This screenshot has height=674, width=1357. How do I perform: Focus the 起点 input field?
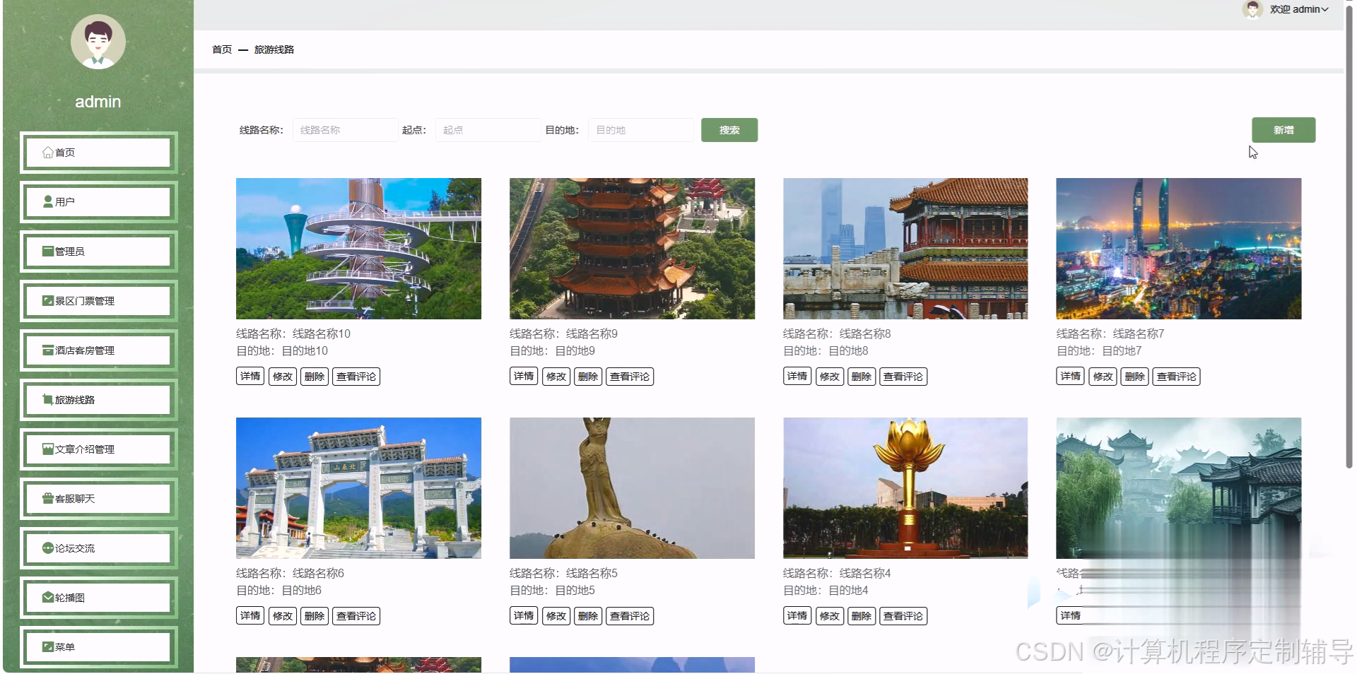[488, 130]
